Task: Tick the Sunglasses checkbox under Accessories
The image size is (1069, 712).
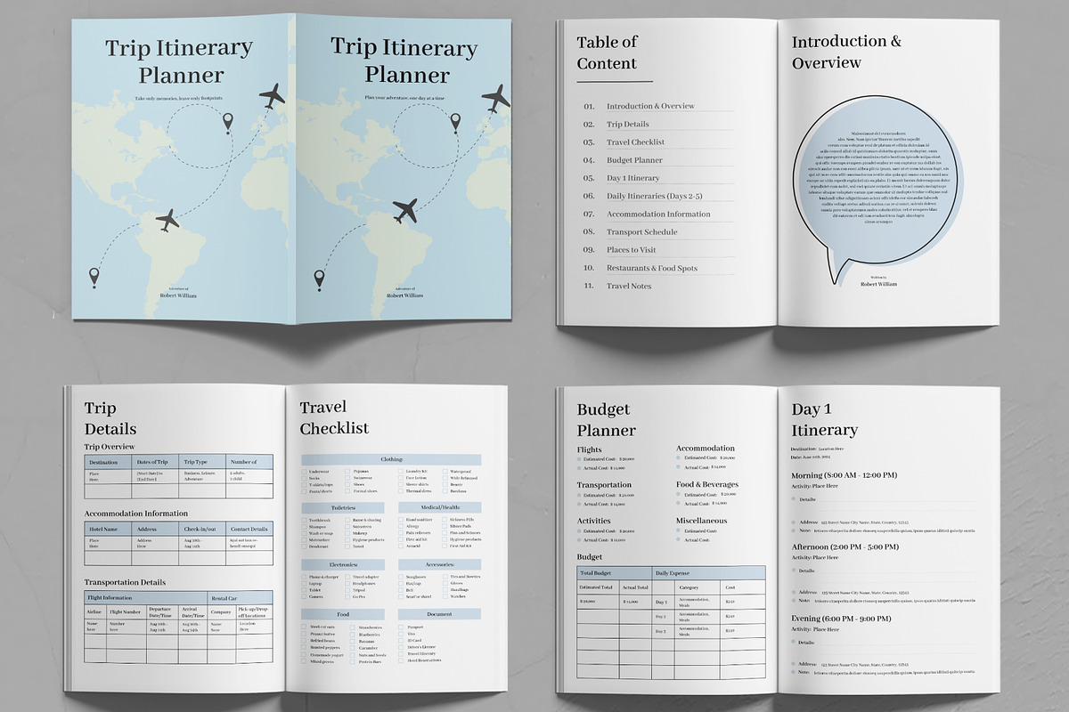Action: [x=400, y=577]
